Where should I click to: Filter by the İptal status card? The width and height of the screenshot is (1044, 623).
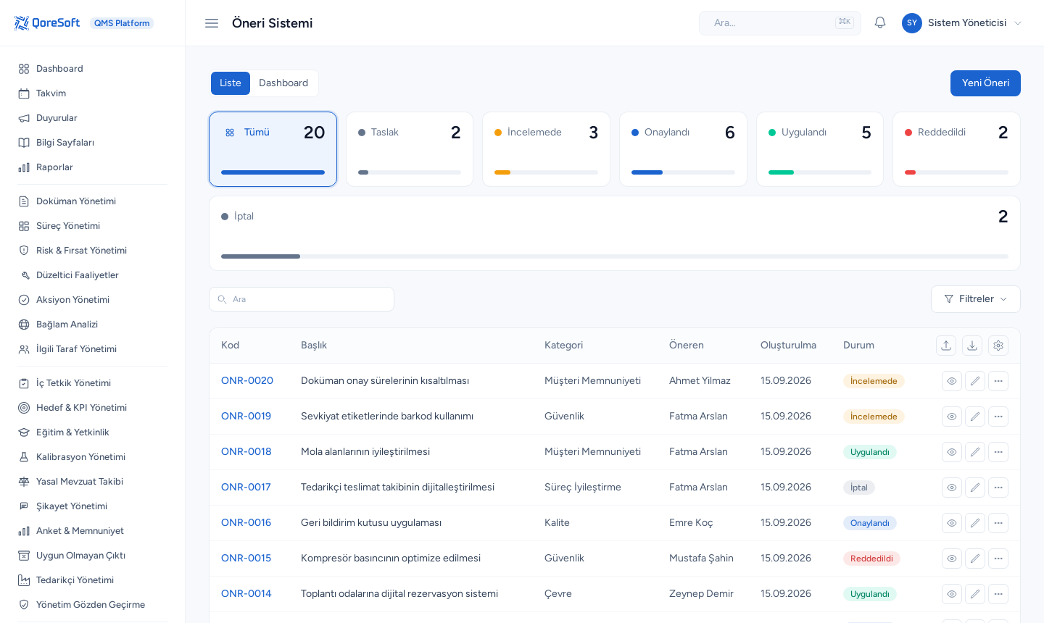[x=615, y=233]
